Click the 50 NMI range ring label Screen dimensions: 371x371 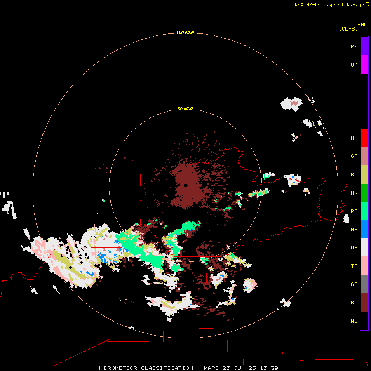tap(185, 109)
